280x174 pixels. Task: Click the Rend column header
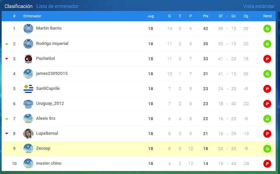pos(267,16)
